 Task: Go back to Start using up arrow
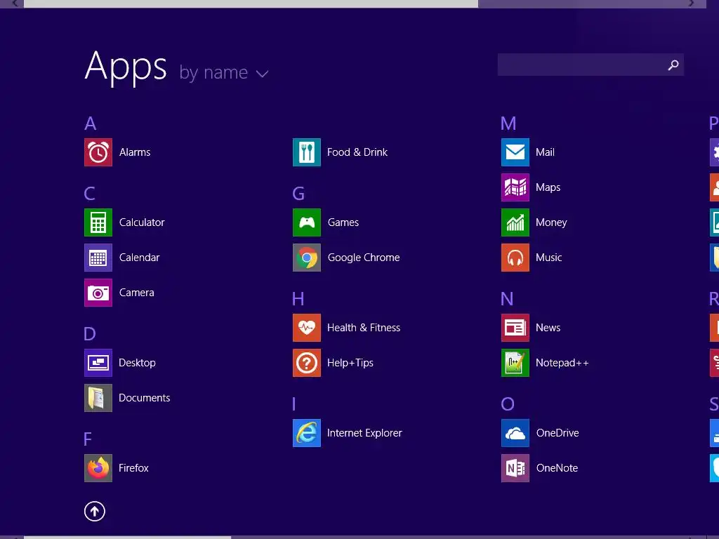coord(95,511)
